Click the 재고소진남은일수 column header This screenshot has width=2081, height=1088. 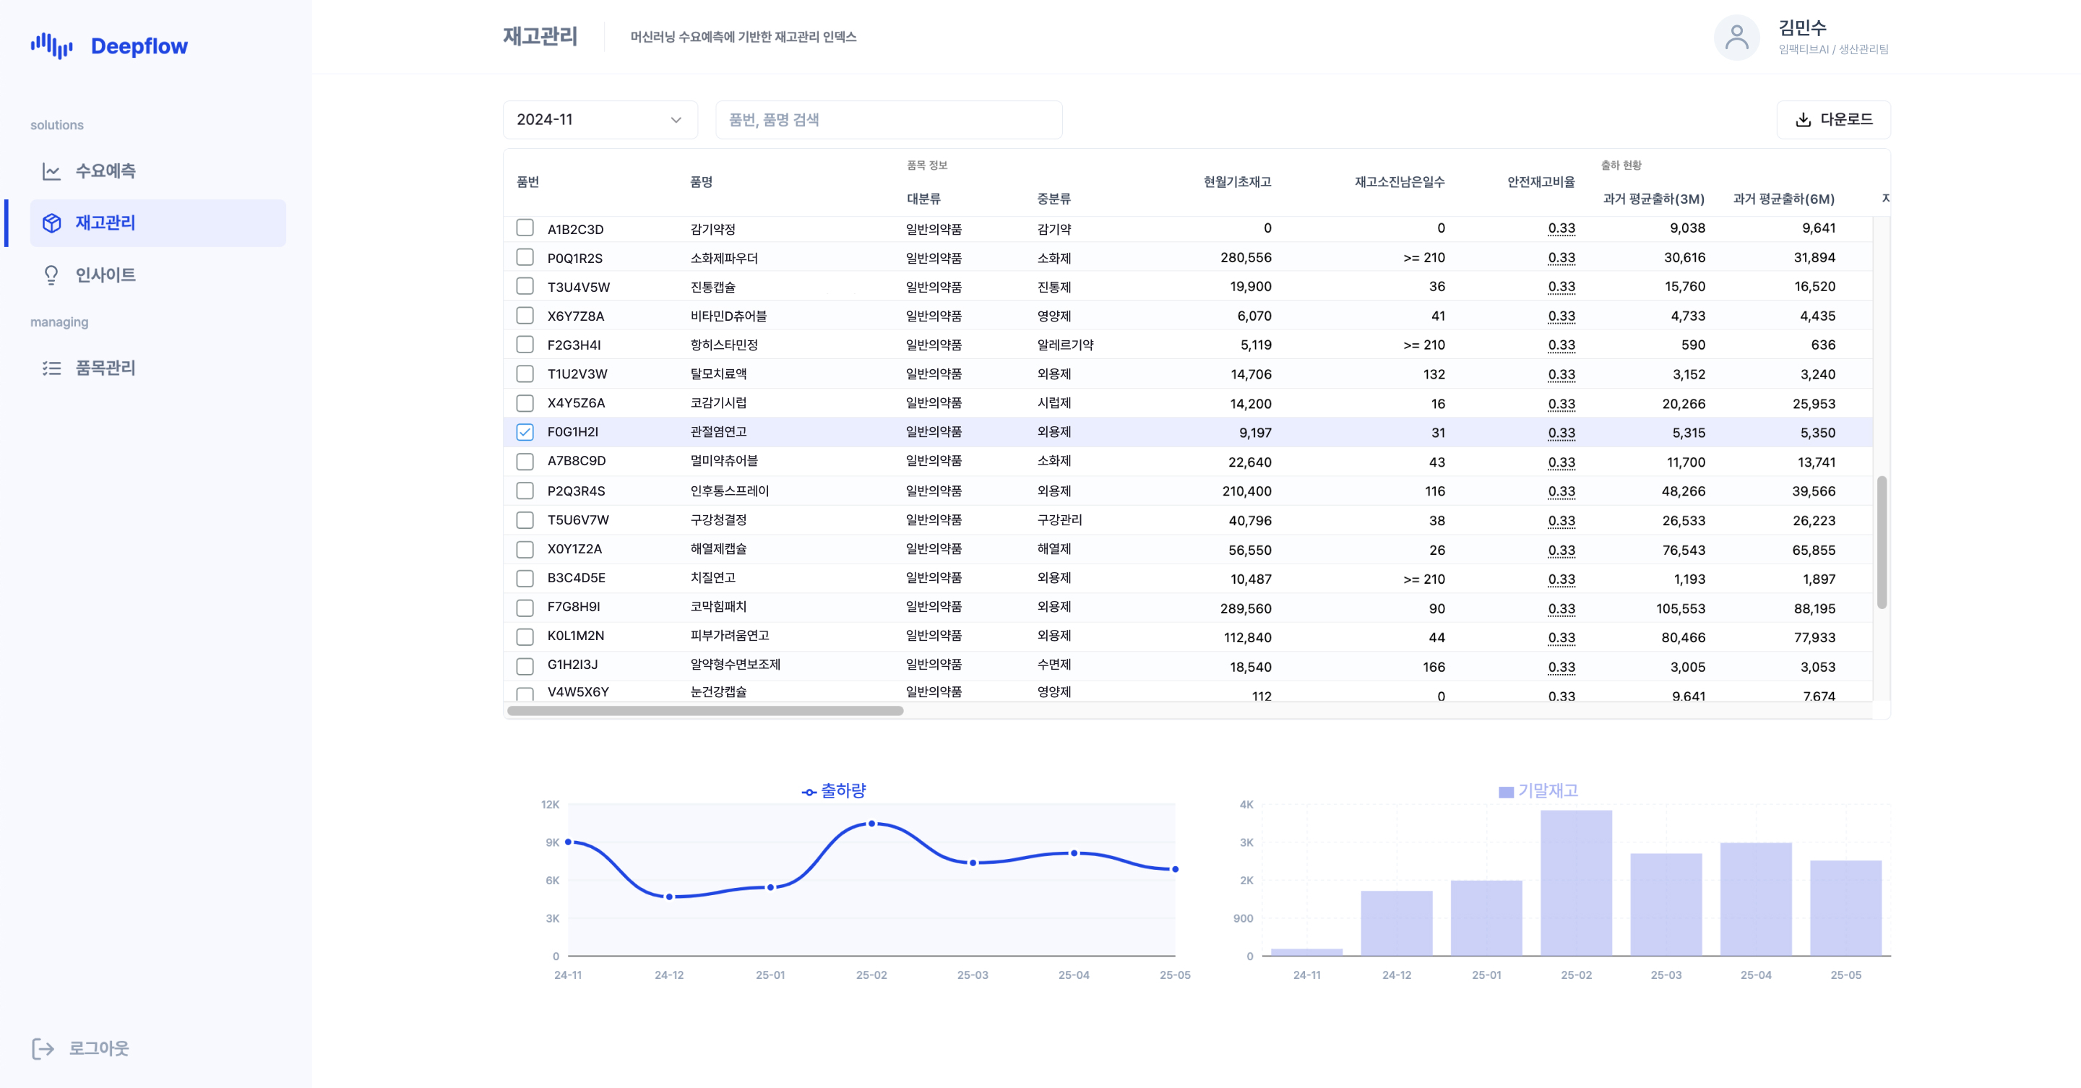1399,182
